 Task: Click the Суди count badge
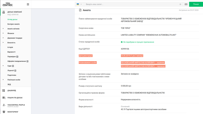coord(13,66)
